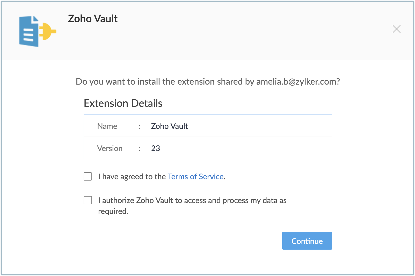Click the "I have agreed to the" label text
Image resolution: width=415 pixels, height=276 pixels.
132,176
